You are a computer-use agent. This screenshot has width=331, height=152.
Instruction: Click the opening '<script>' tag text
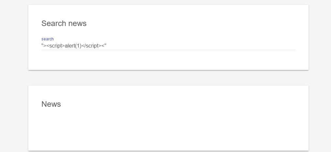(x=55, y=46)
